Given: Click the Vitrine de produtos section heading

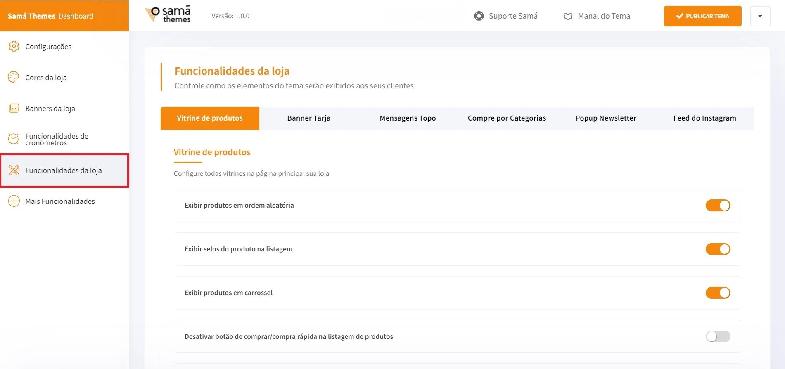Looking at the screenshot, I should coord(212,152).
